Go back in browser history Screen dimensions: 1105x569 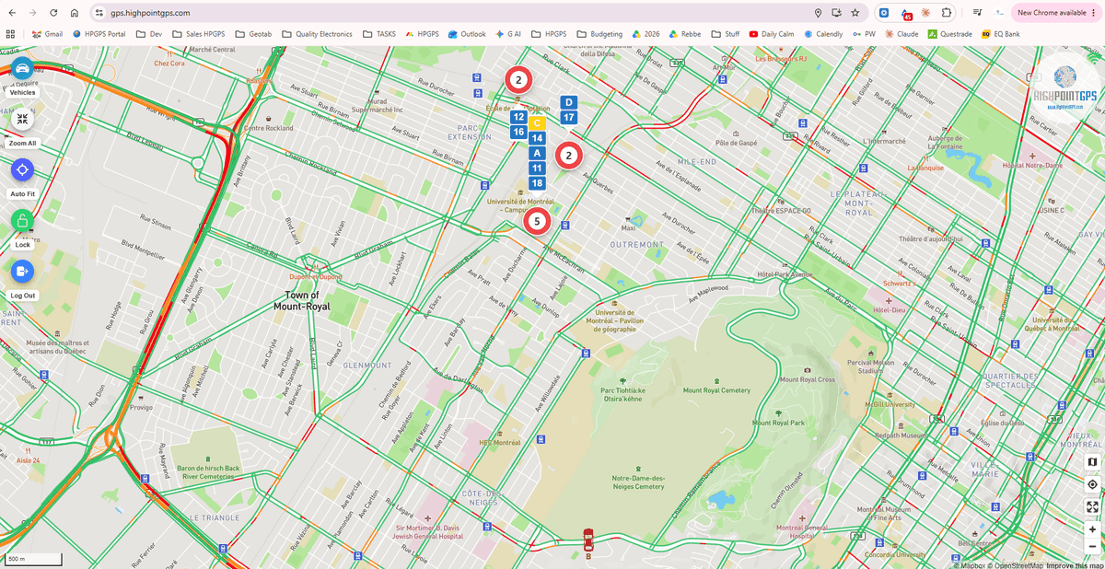12,13
